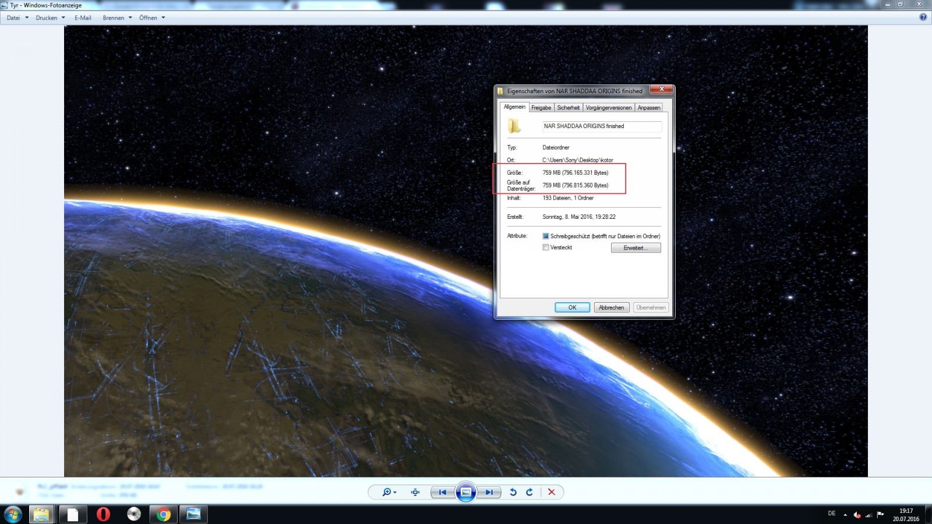932x524 pixels.
Task: Click the E-Mail toolbar item
Action: [x=83, y=18]
